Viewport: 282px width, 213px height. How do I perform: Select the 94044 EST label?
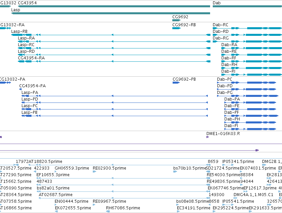coord(247,181)
